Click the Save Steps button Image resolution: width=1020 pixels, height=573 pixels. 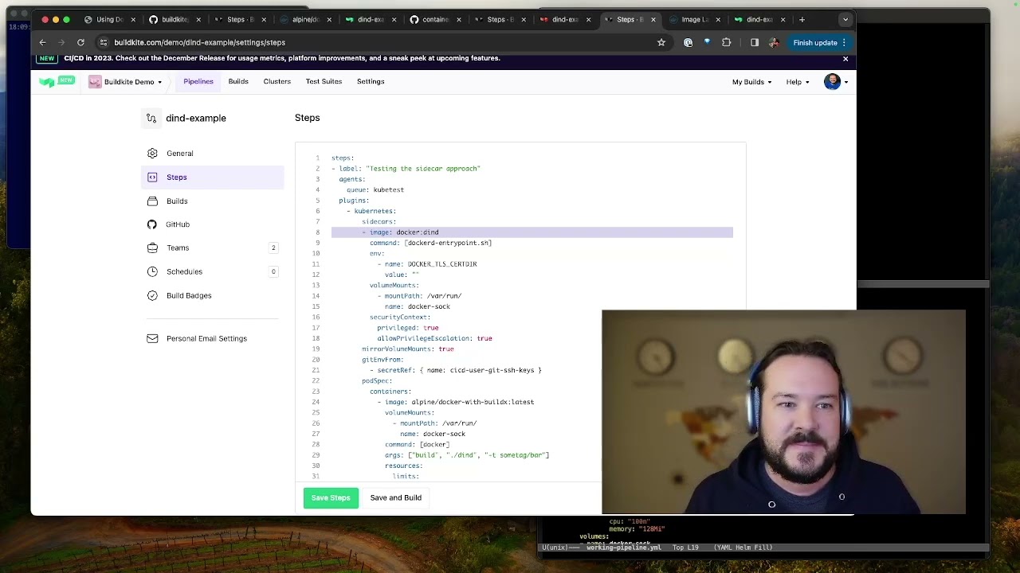pos(331,497)
